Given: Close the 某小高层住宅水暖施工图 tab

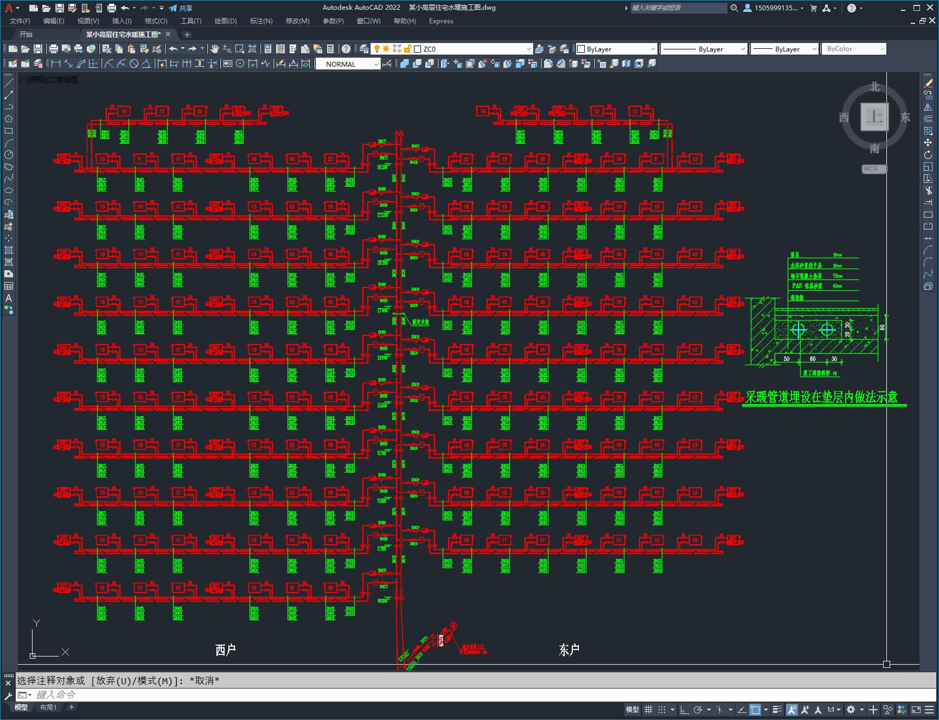Looking at the screenshot, I should [168, 34].
